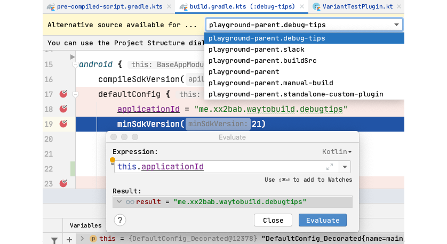Expand the 'this' variable node
447x244 pixels.
[x=82, y=238]
